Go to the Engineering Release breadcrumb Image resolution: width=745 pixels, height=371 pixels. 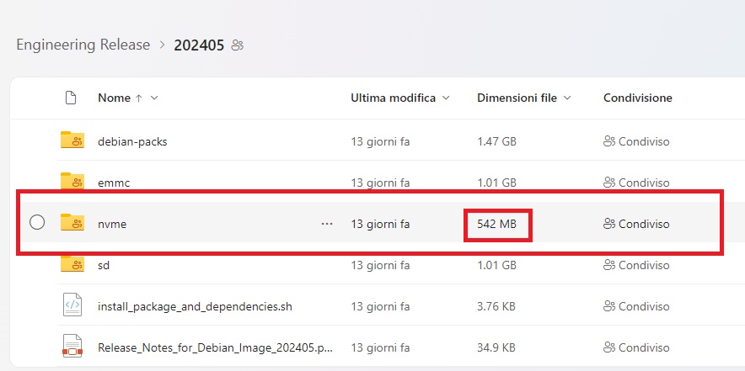[83, 45]
